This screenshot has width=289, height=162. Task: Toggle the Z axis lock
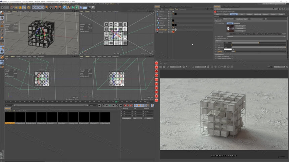[x=42, y=7]
